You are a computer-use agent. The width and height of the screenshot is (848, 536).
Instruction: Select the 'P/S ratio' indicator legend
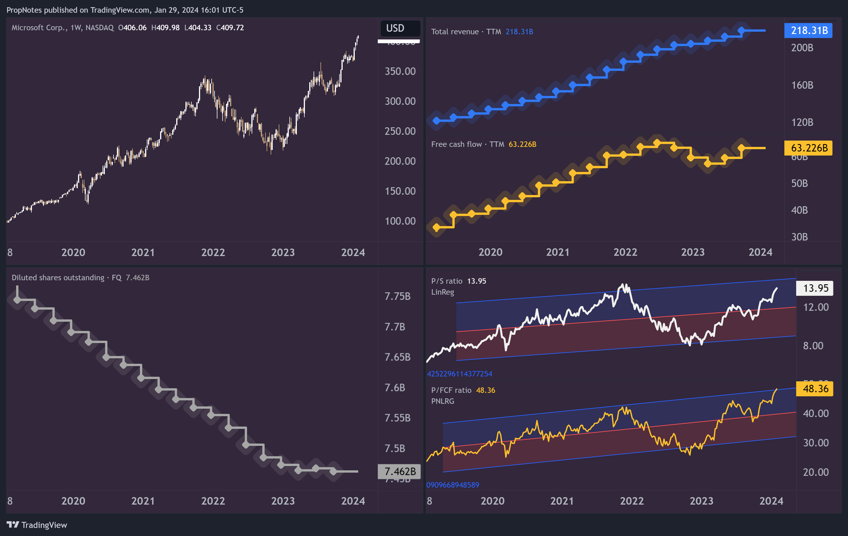tap(447, 281)
